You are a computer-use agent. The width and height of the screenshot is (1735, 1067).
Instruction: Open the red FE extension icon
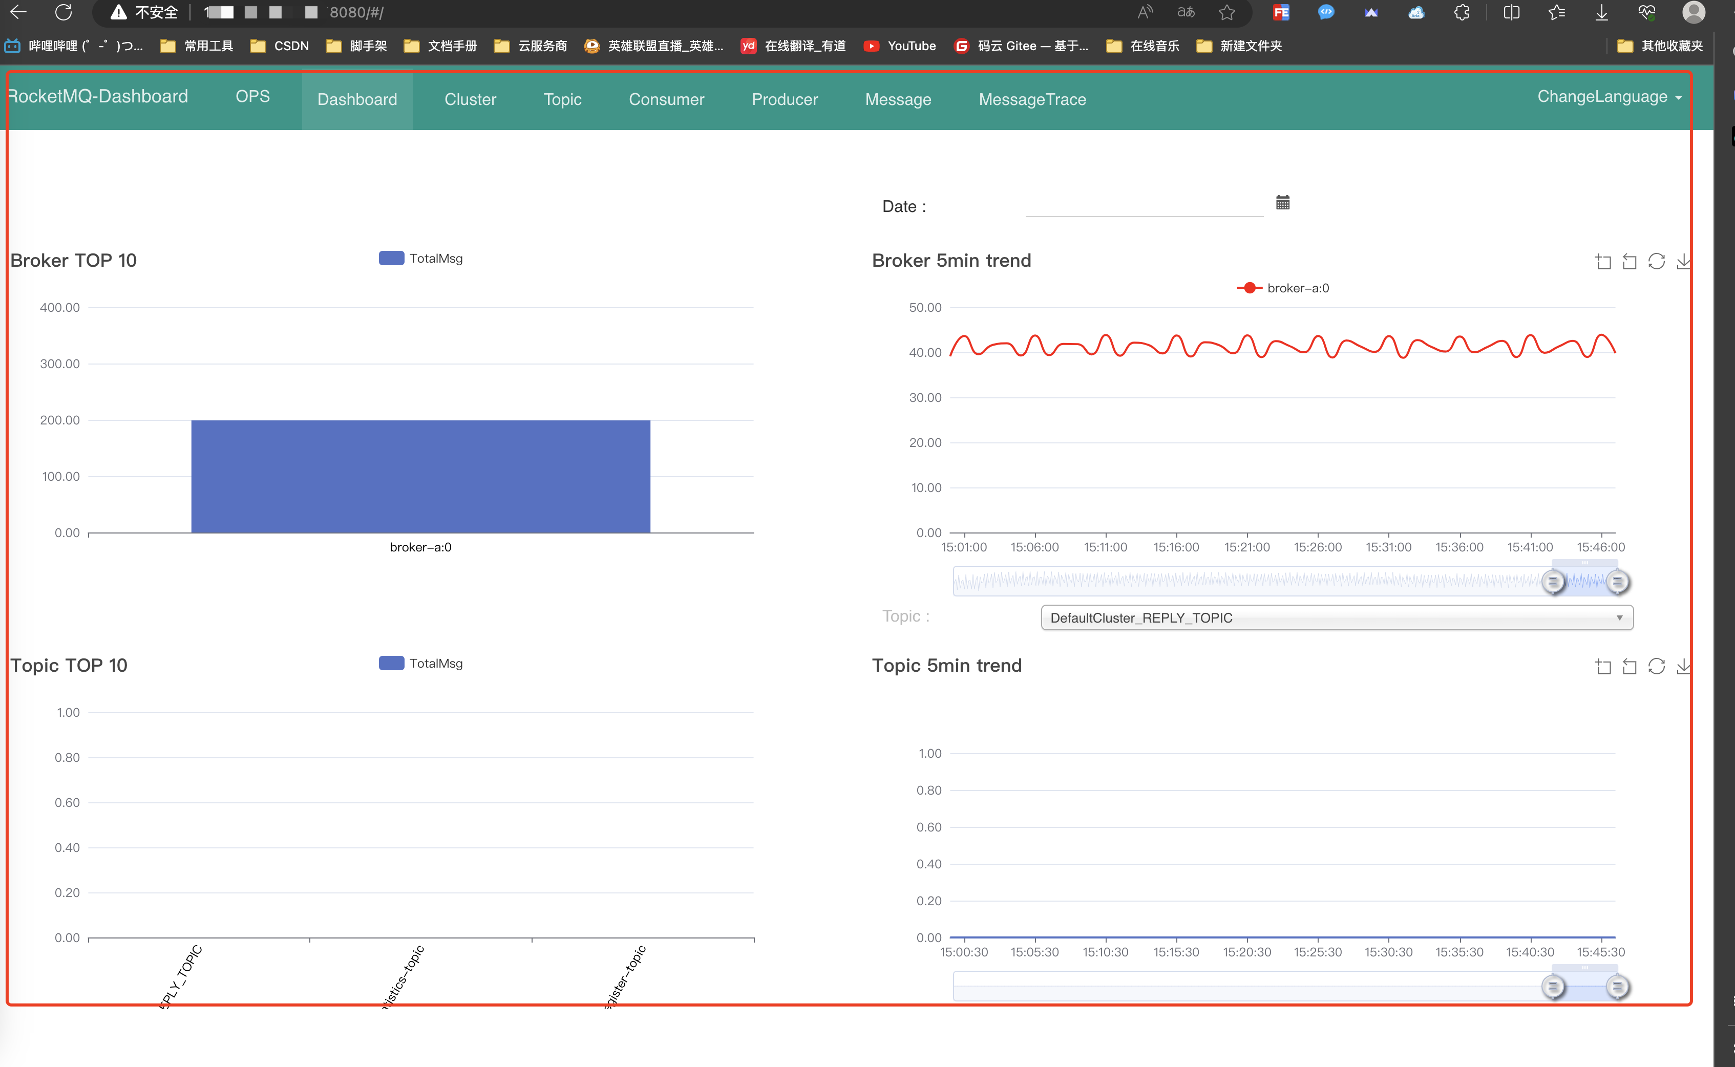(1281, 12)
